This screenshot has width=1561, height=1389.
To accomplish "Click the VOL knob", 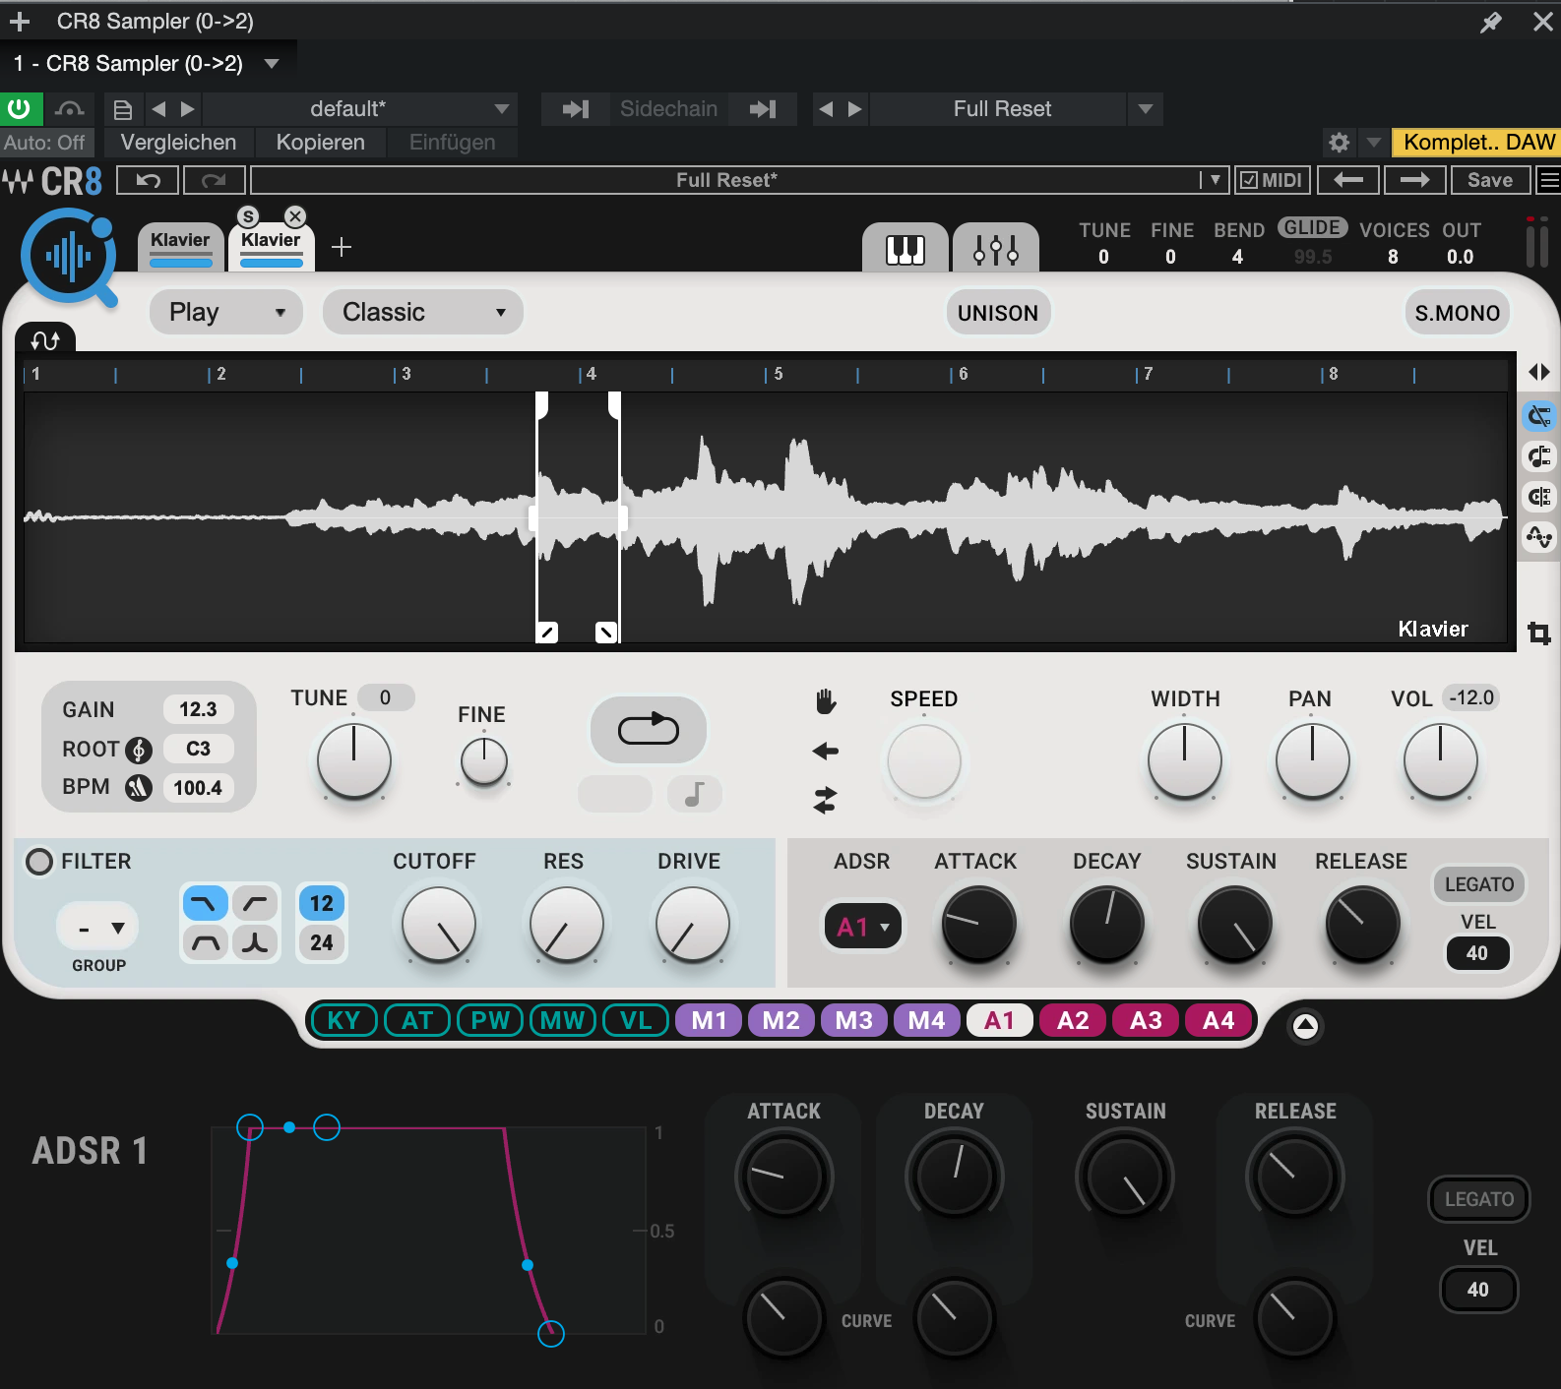I will pyautogui.click(x=1440, y=760).
